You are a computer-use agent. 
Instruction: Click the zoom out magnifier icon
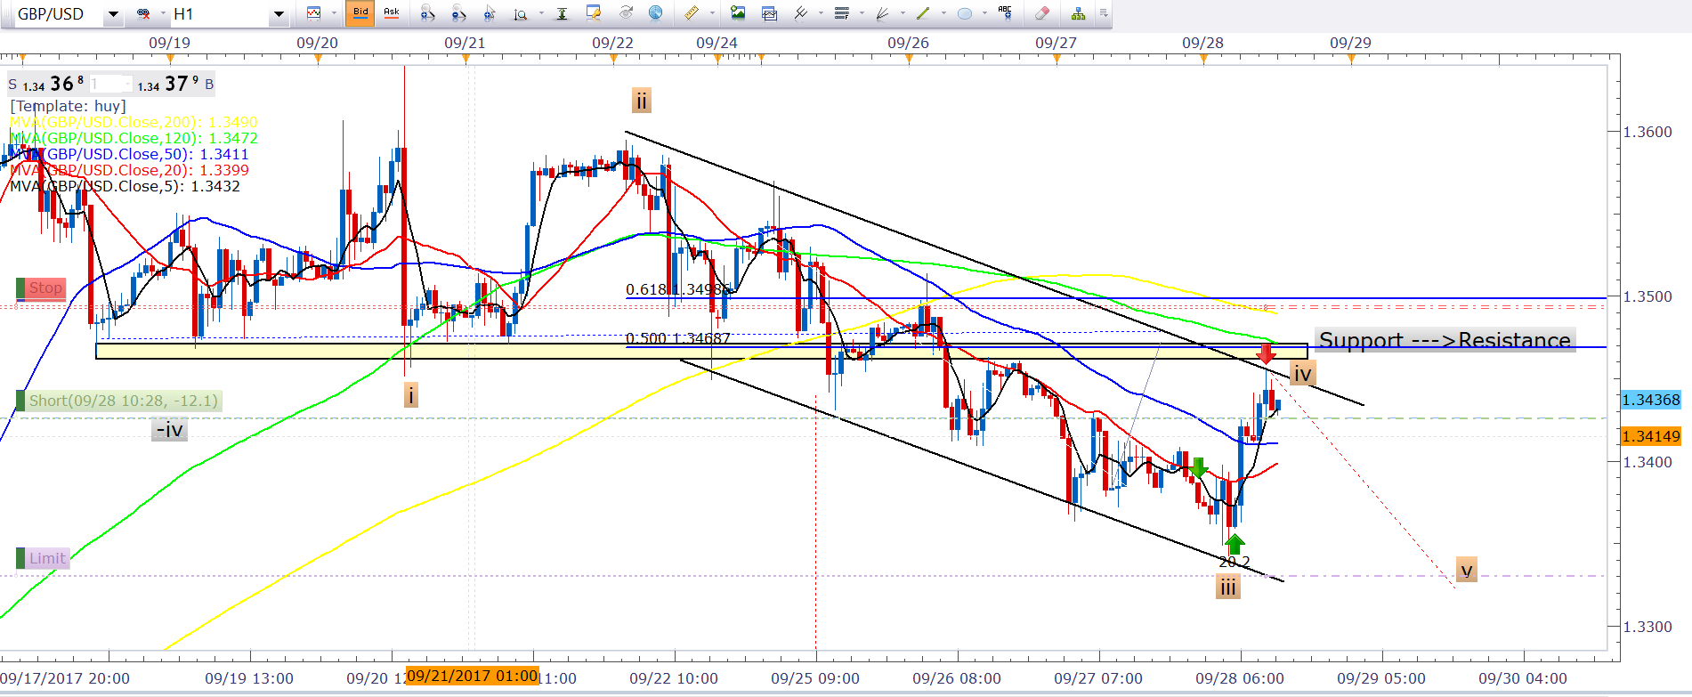tap(458, 13)
